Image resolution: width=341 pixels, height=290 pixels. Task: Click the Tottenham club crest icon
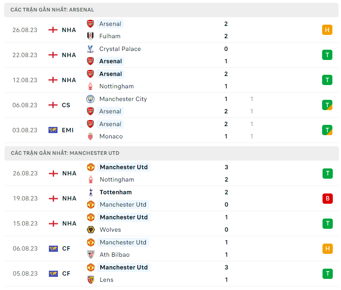91,192
